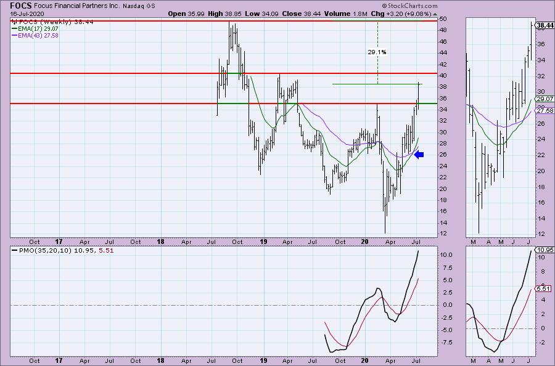Viewport: 555px width, 366px height.
Task: Click the 18 label on the small price panel axis
Action: pyautogui.click(x=541, y=187)
